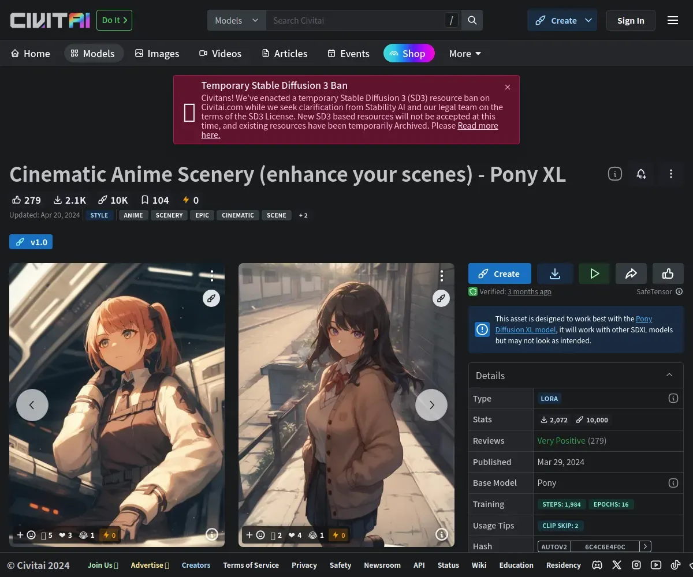Open the hamburger menu in the header

point(673,20)
